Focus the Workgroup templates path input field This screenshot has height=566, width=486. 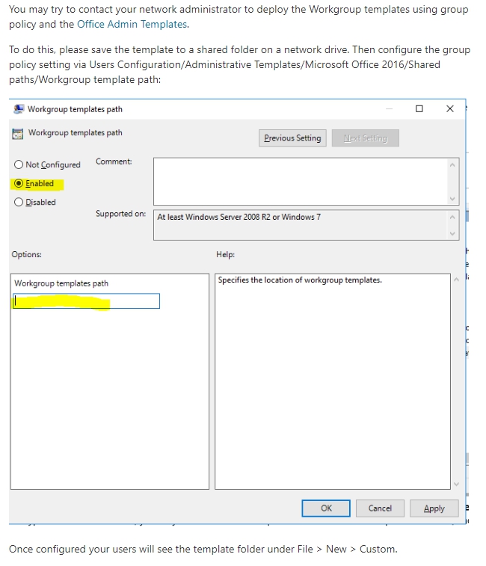tap(86, 301)
